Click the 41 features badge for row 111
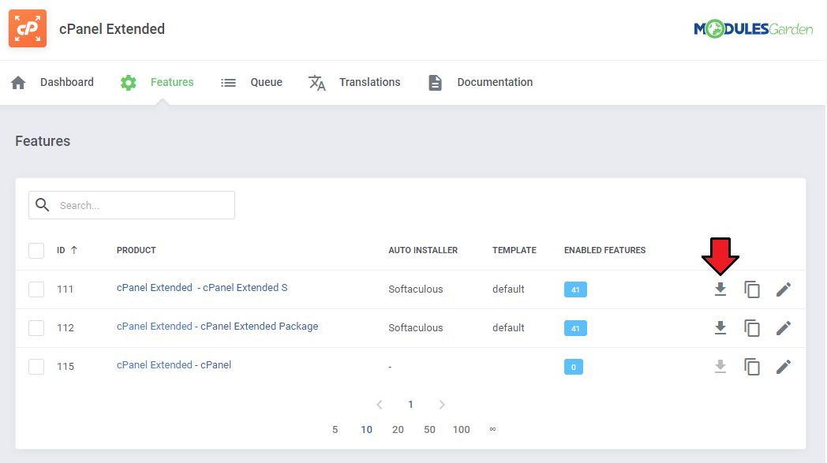Screen dimensions: 827x463 575,289
